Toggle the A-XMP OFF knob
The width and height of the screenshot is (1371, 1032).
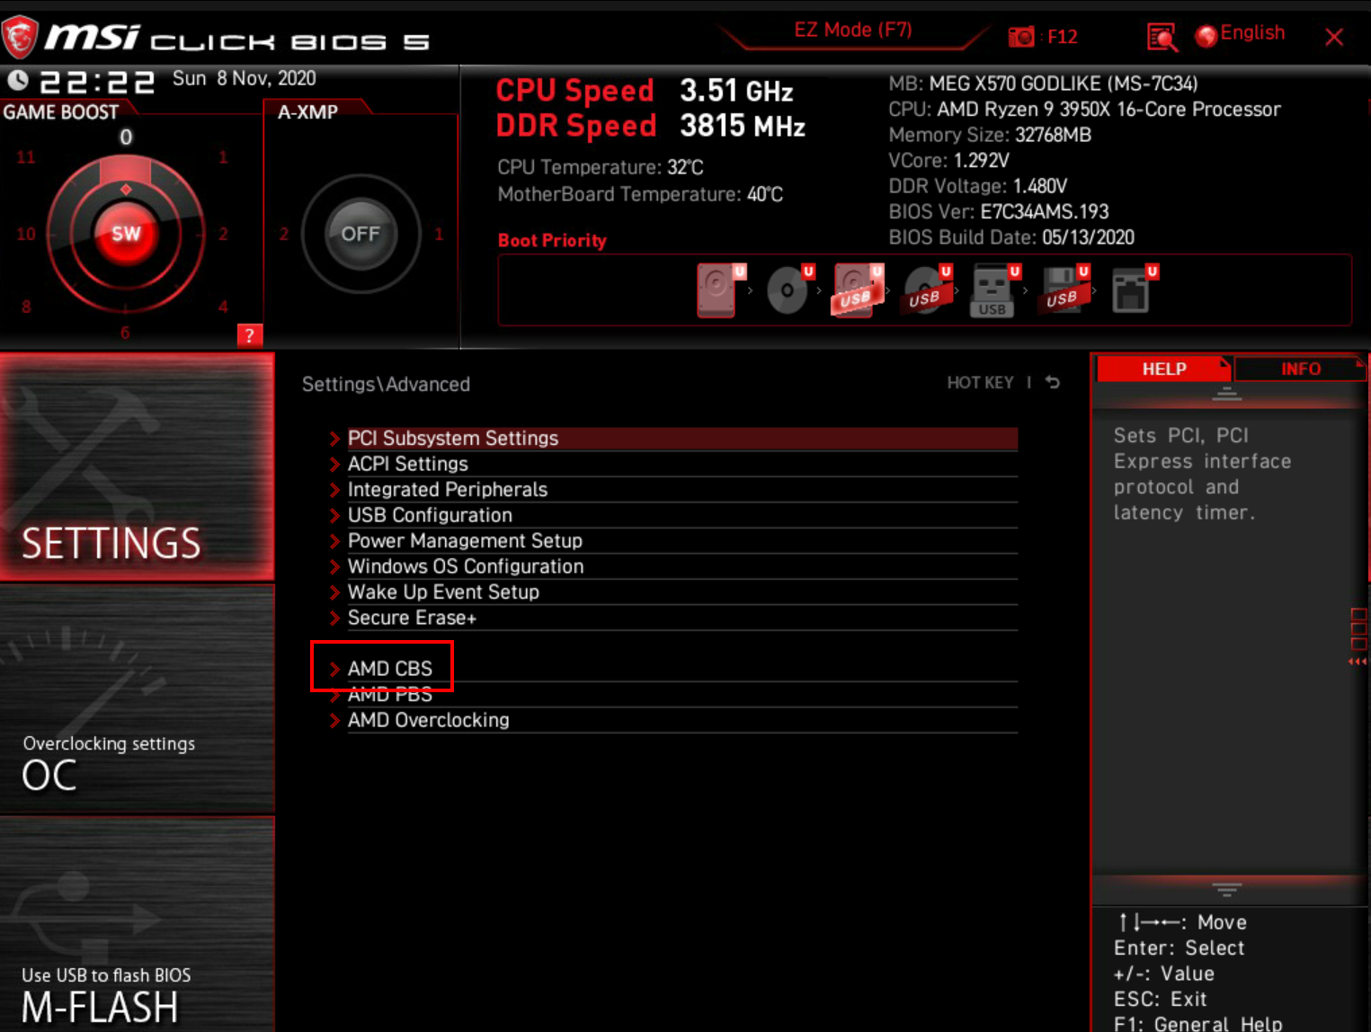pyautogui.click(x=361, y=234)
